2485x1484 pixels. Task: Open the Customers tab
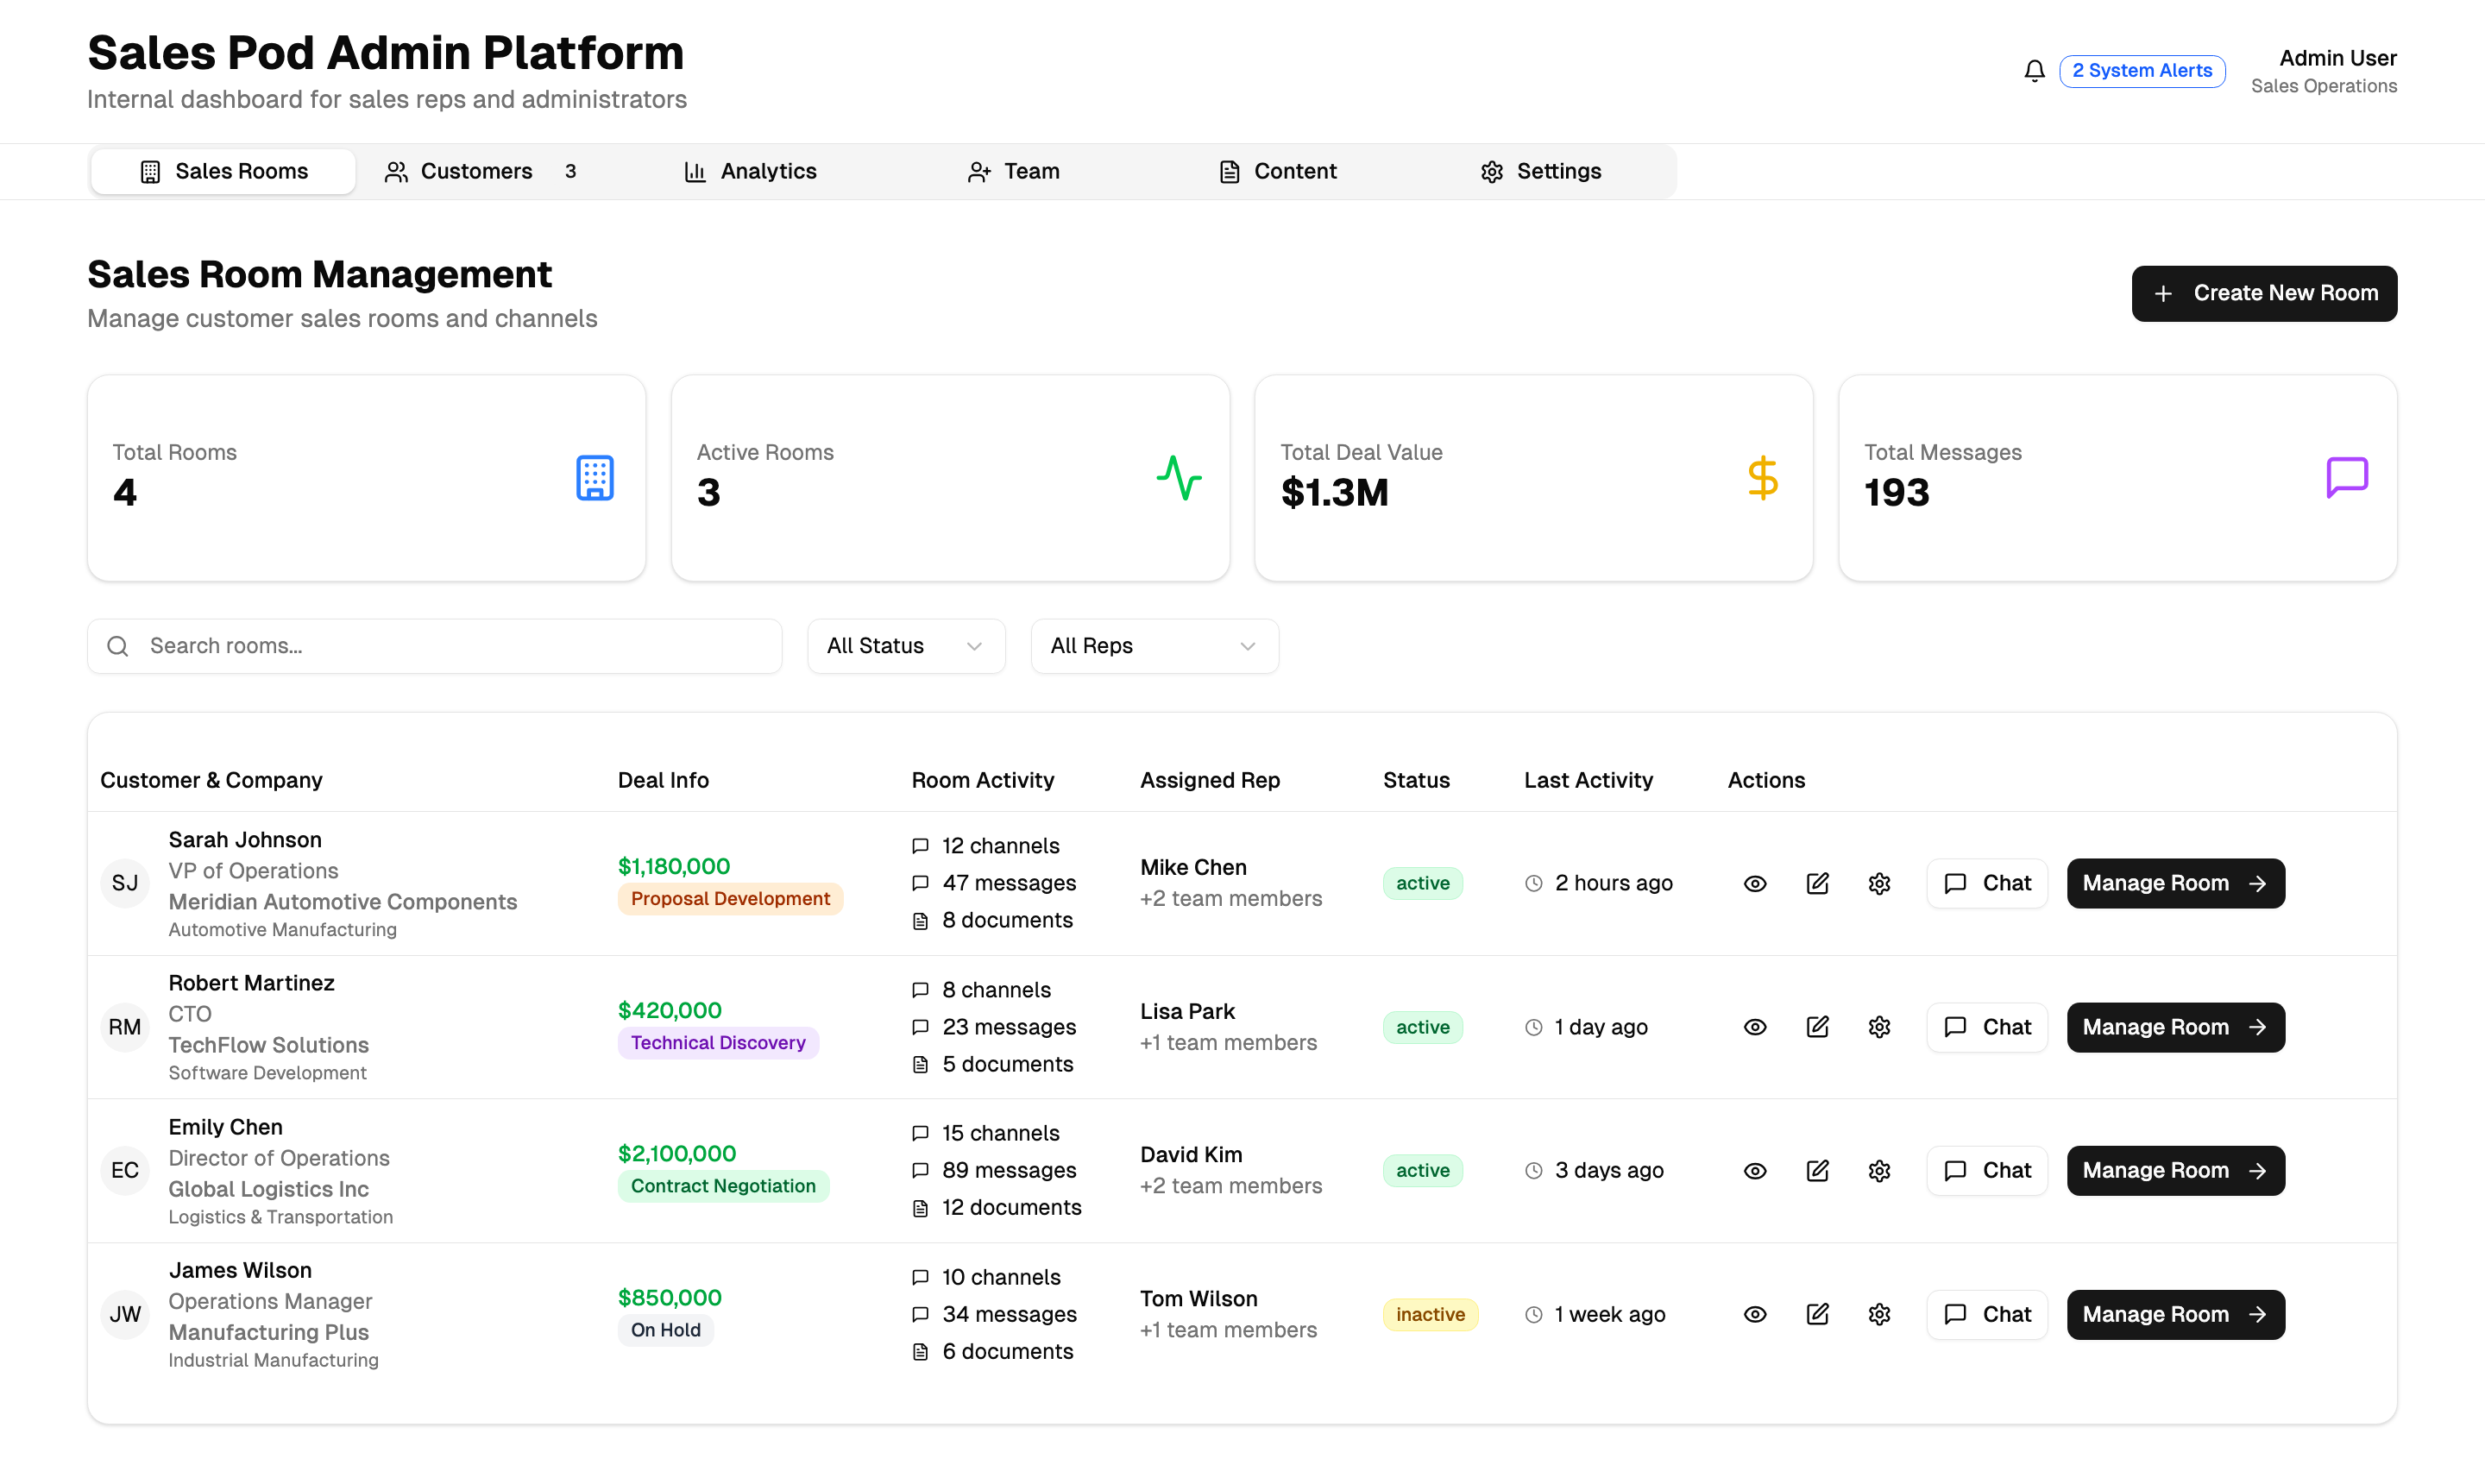tap(480, 171)
